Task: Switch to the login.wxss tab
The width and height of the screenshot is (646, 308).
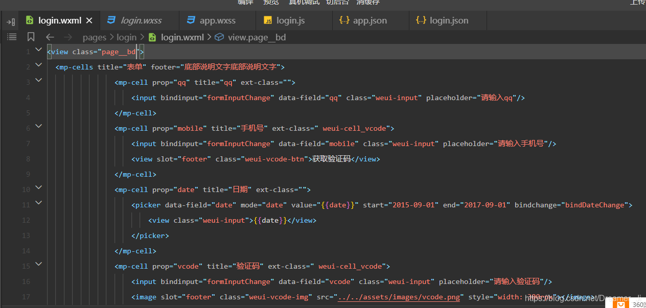Action: [x=139, y=20]
